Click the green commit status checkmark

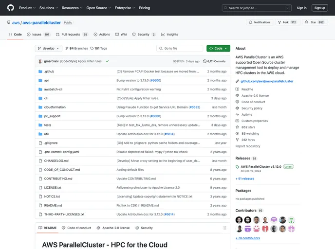point(107,61)
